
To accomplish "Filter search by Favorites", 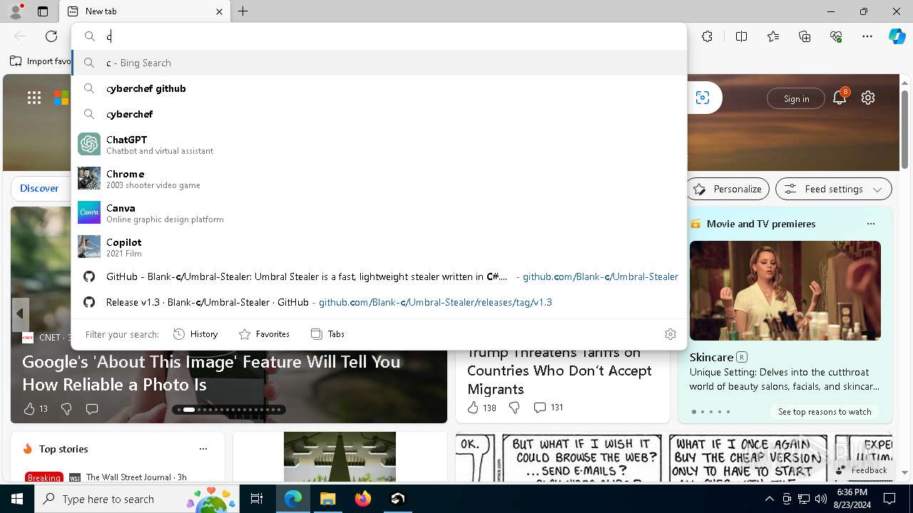I will point(264,334).
